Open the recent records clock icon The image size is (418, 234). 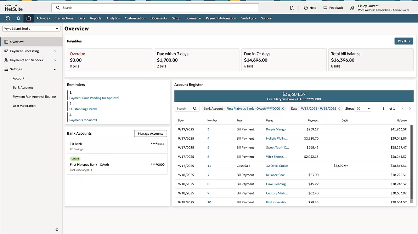click(7, 18)
